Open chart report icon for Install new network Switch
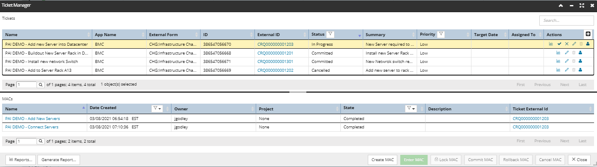The height and width of the screenshot is (167, 597). pos(559,61)
